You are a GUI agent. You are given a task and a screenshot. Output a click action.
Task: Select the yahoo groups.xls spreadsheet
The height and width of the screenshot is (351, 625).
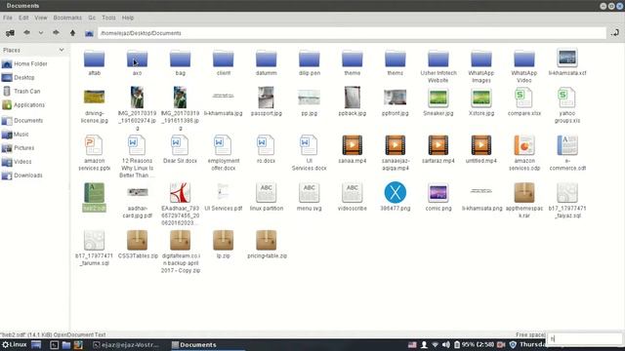point(567,105)
